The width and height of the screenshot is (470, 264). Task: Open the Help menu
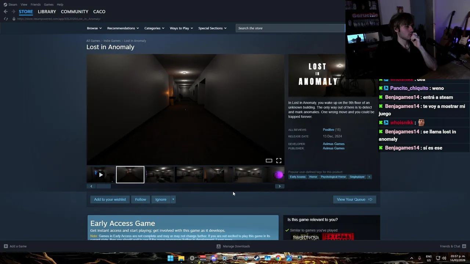click(60, 4)
